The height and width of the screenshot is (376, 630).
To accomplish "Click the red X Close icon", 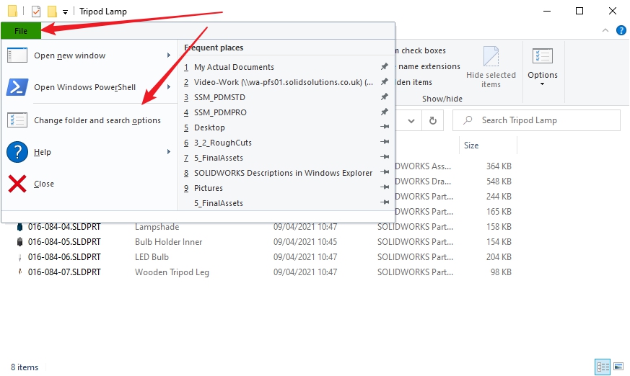I will 17,184.
